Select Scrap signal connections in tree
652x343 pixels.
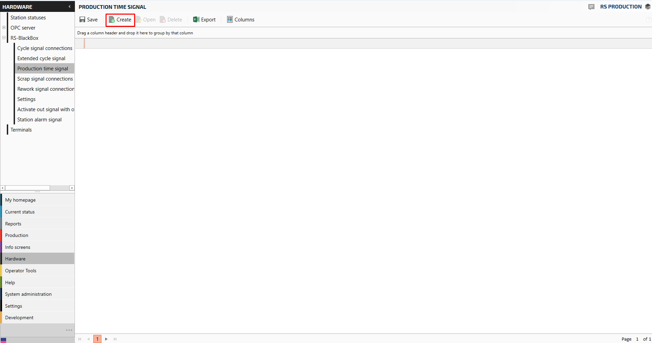[45, 79]
